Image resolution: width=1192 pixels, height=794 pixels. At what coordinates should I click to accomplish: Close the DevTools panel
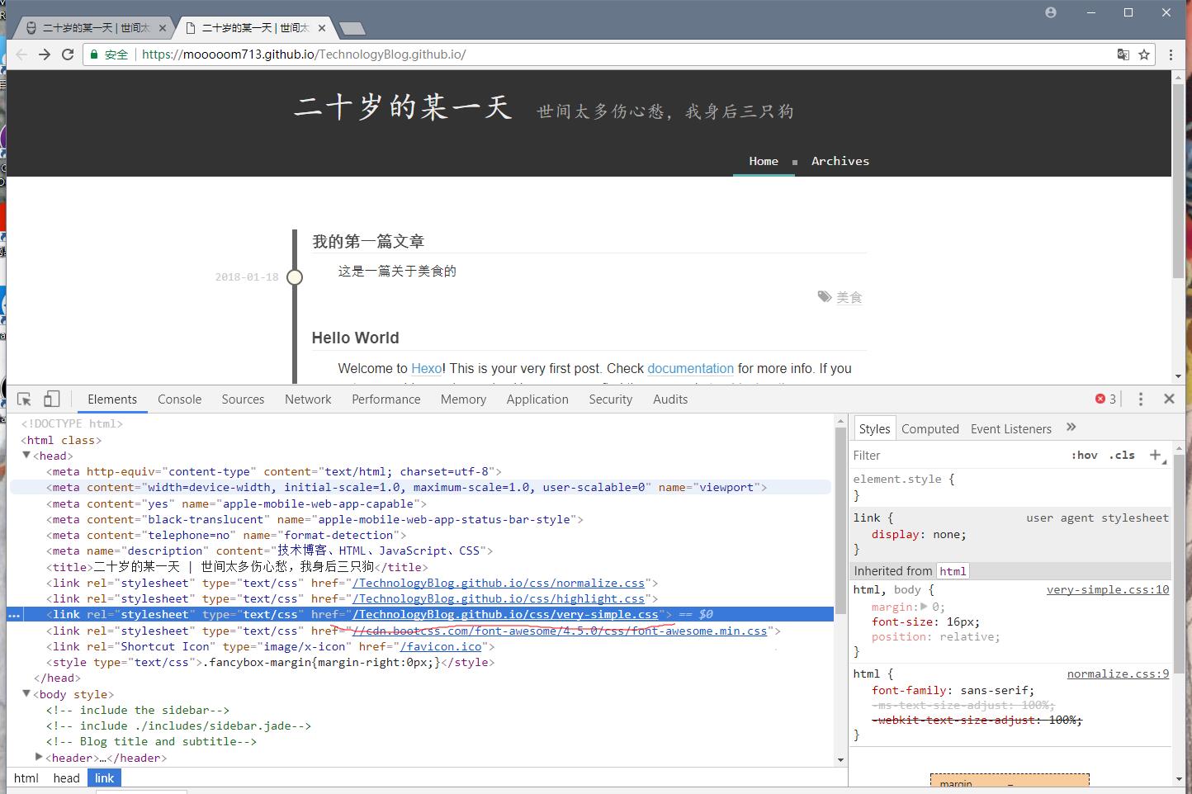1169,399
